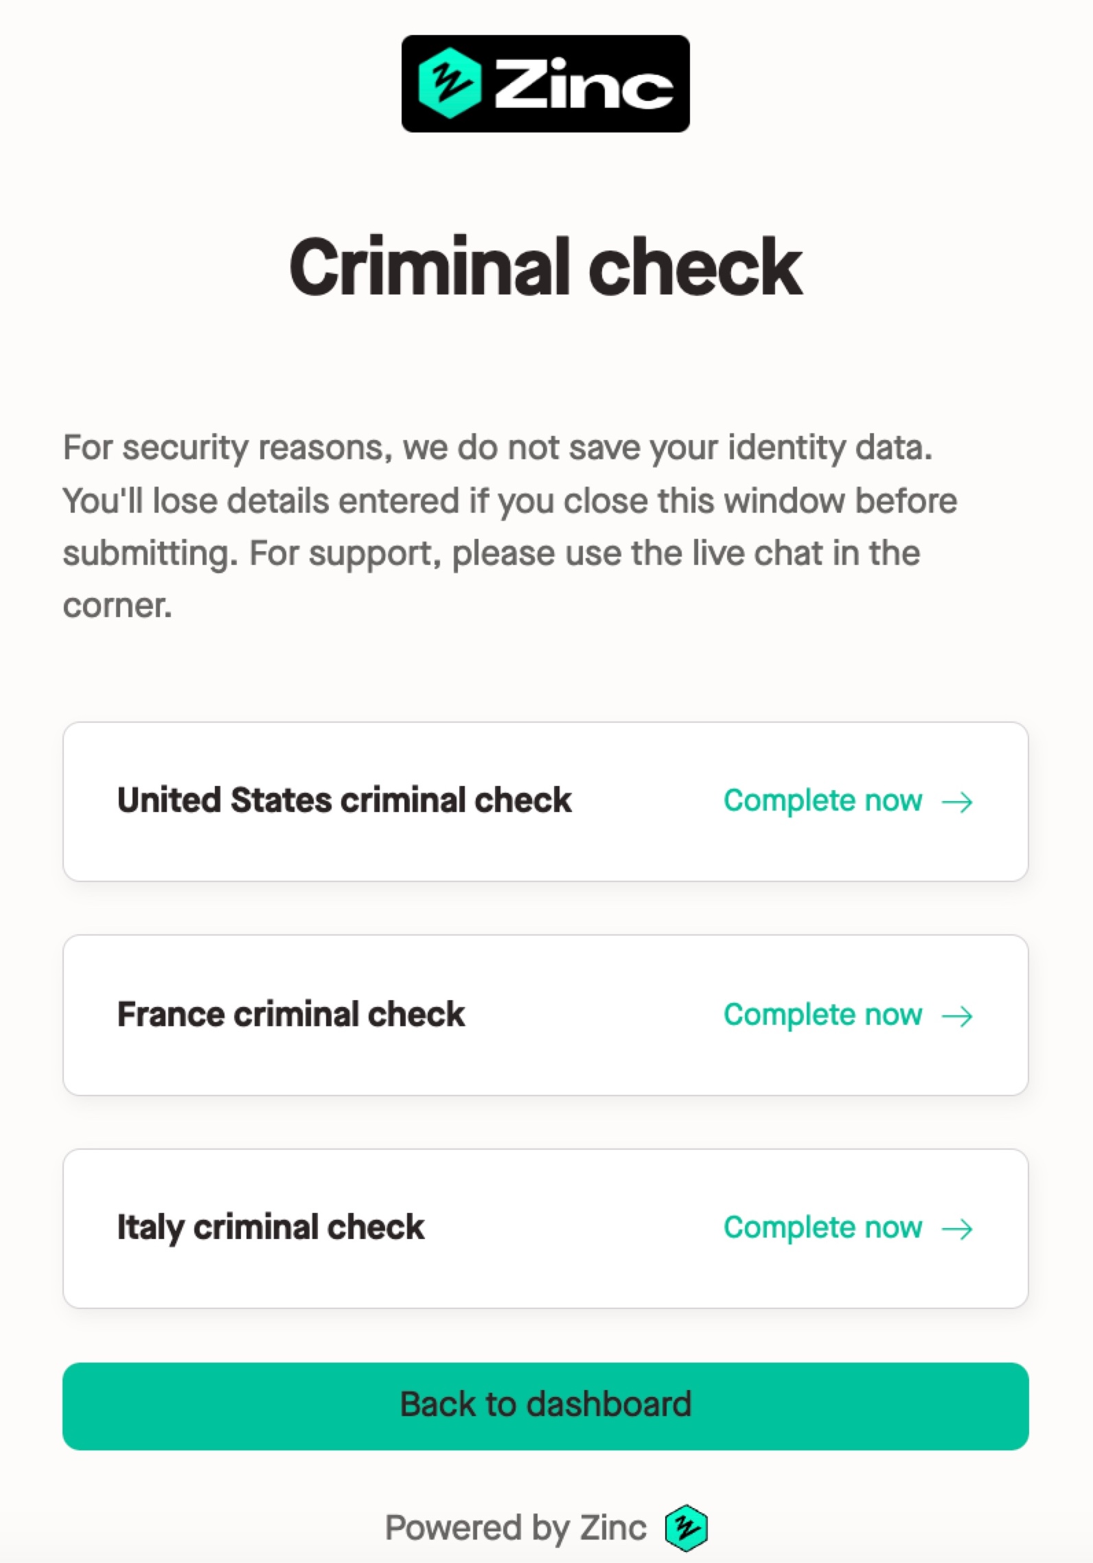Select the United States criminal check card

pos(546,802)
